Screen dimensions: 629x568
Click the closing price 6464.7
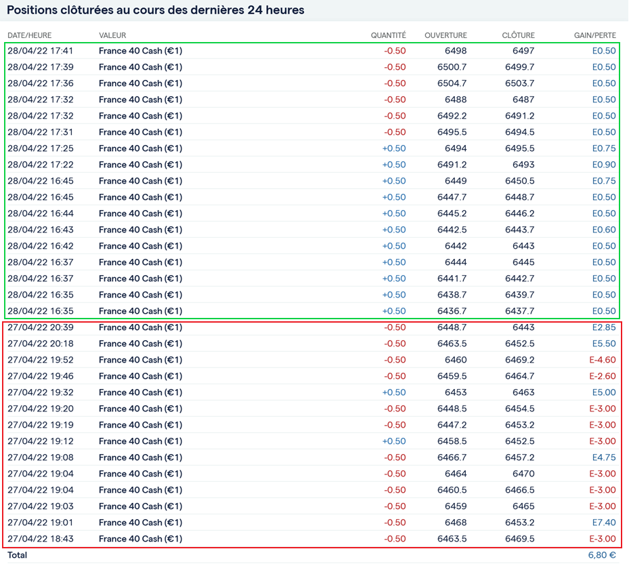pos(520,376)
